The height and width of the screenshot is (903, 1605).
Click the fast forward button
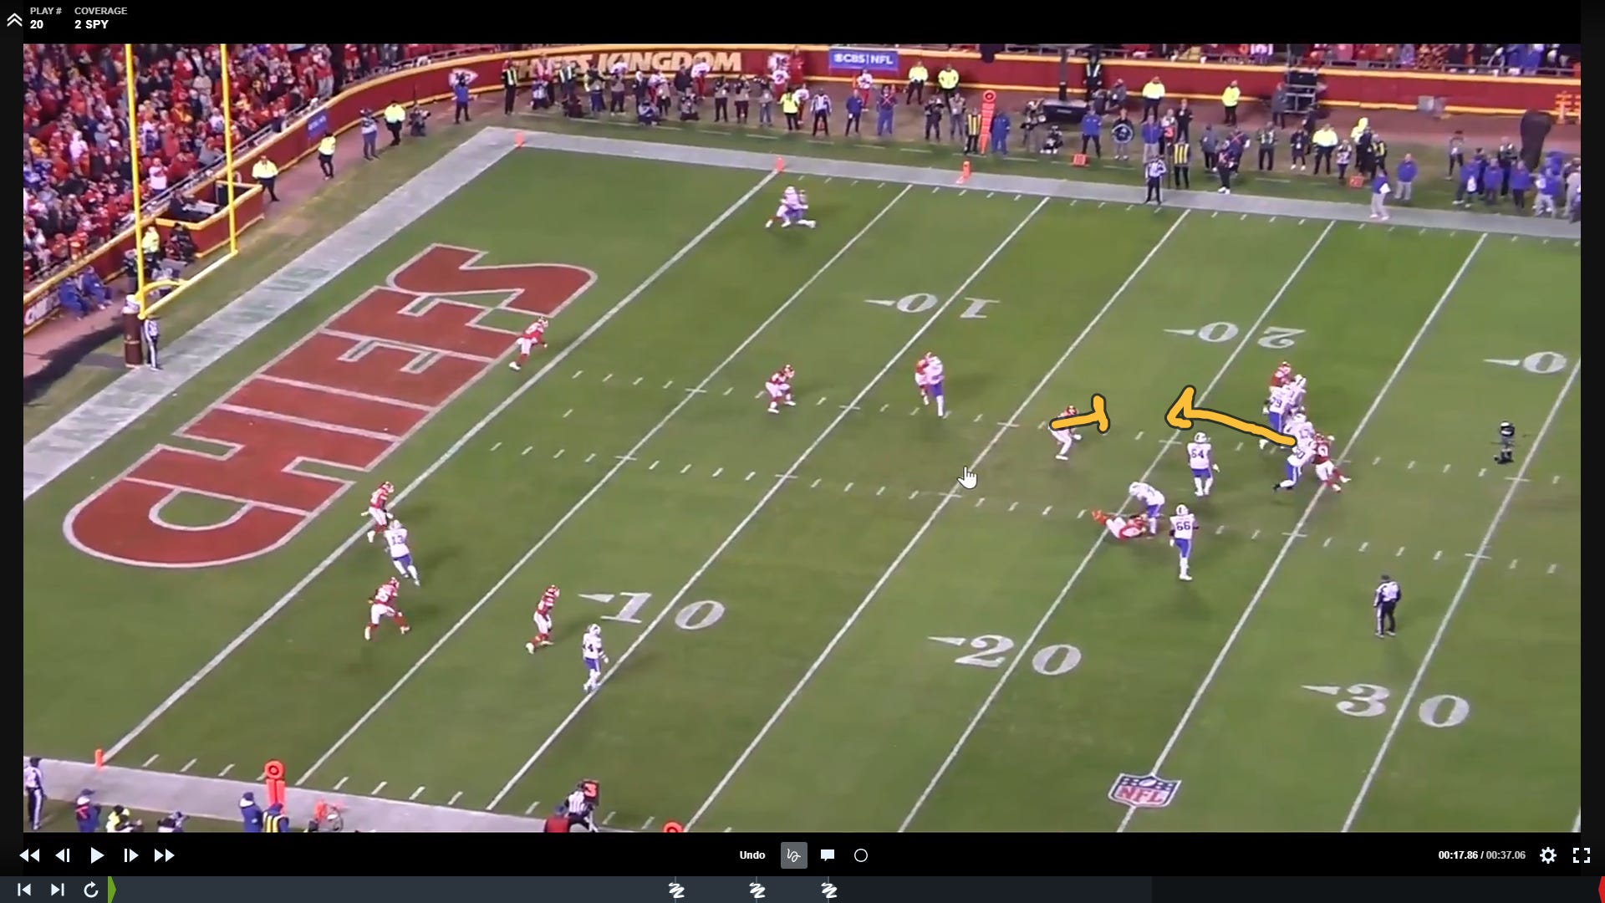[x=165, y=855]
